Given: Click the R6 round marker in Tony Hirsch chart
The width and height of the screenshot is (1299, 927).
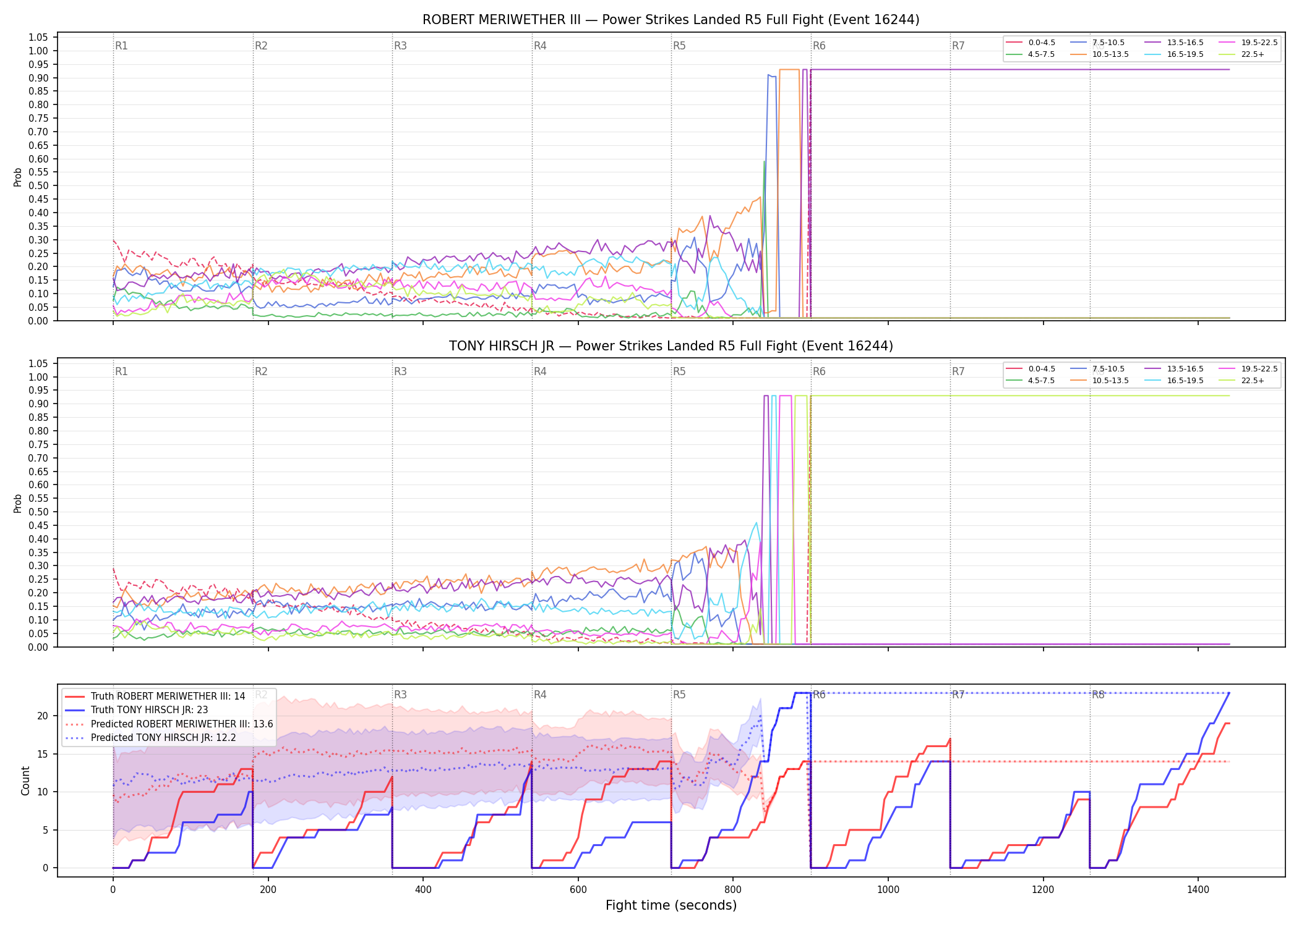Looking at the screenshot, I should (819, 371).
